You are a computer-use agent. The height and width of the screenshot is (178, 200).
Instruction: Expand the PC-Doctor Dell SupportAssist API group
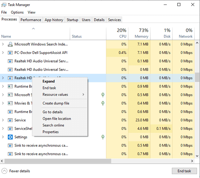[x=3, y=53]
